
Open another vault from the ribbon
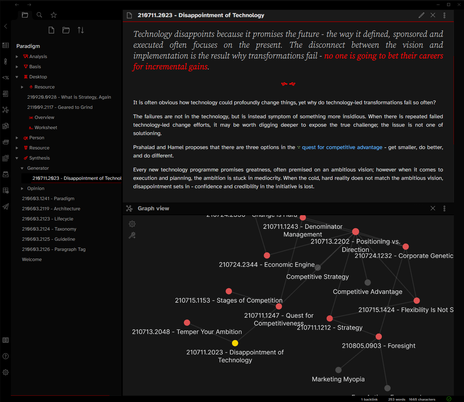click(6, 340)
